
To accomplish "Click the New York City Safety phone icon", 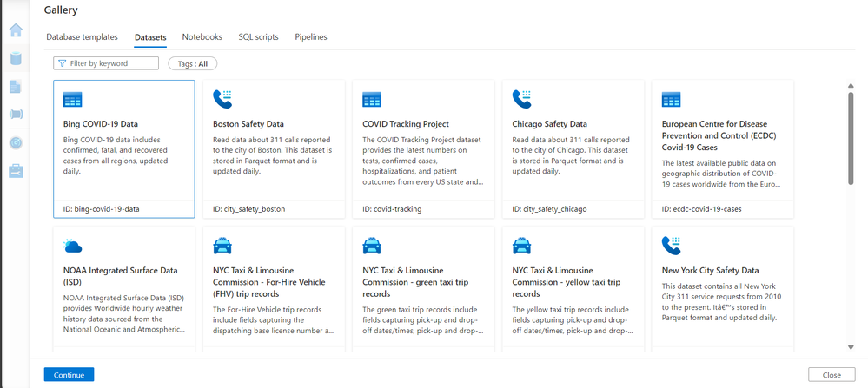I will [x=672, y=246].
